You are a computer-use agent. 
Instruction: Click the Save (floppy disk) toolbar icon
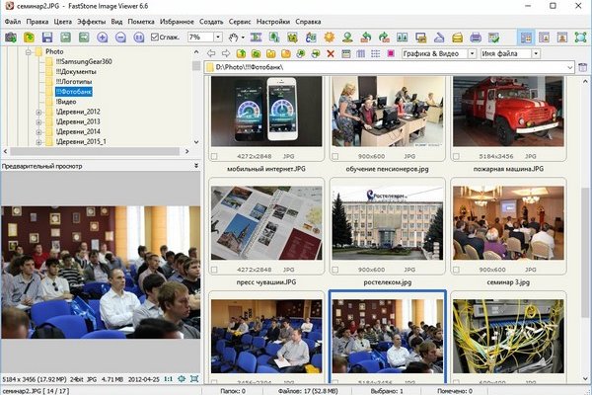coord(47,37)
